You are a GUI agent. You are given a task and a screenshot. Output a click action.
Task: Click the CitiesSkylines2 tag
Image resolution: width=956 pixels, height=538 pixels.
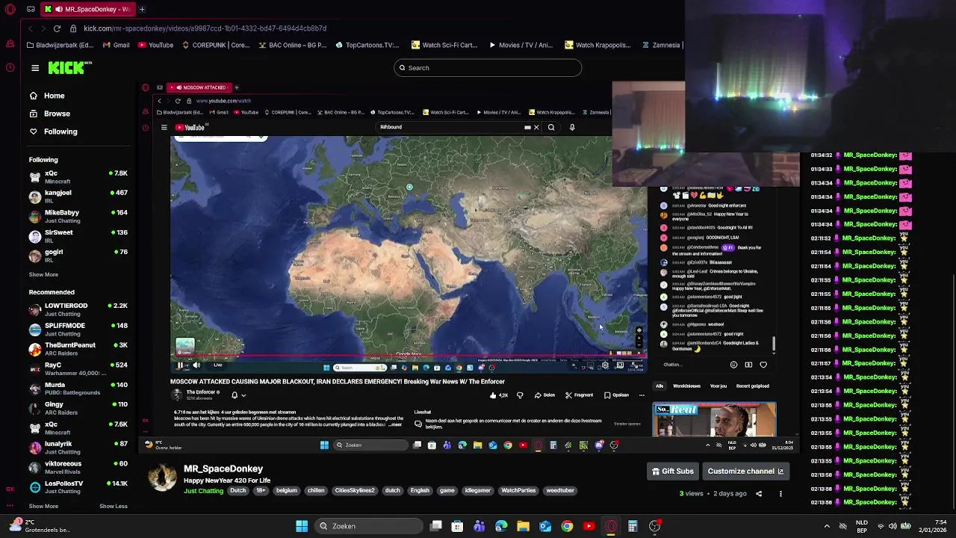pos(355,491)
